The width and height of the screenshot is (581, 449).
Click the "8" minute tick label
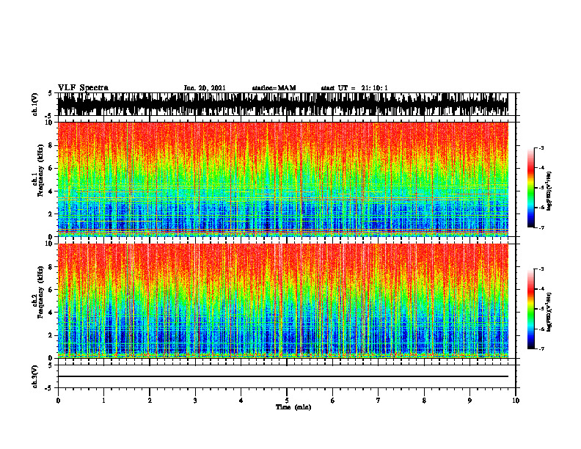(424, 401)
